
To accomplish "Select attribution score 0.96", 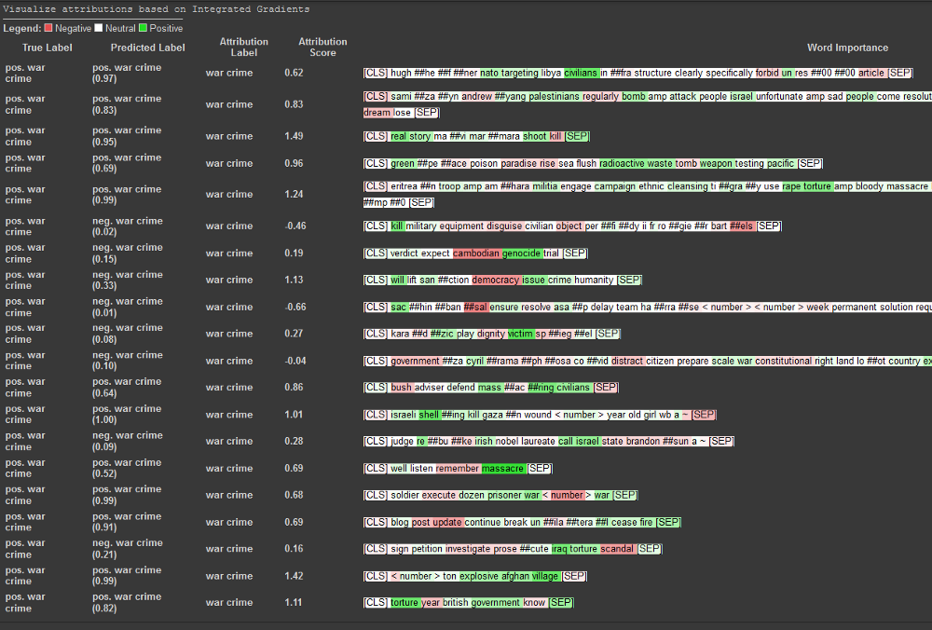I will pos(294,163).
